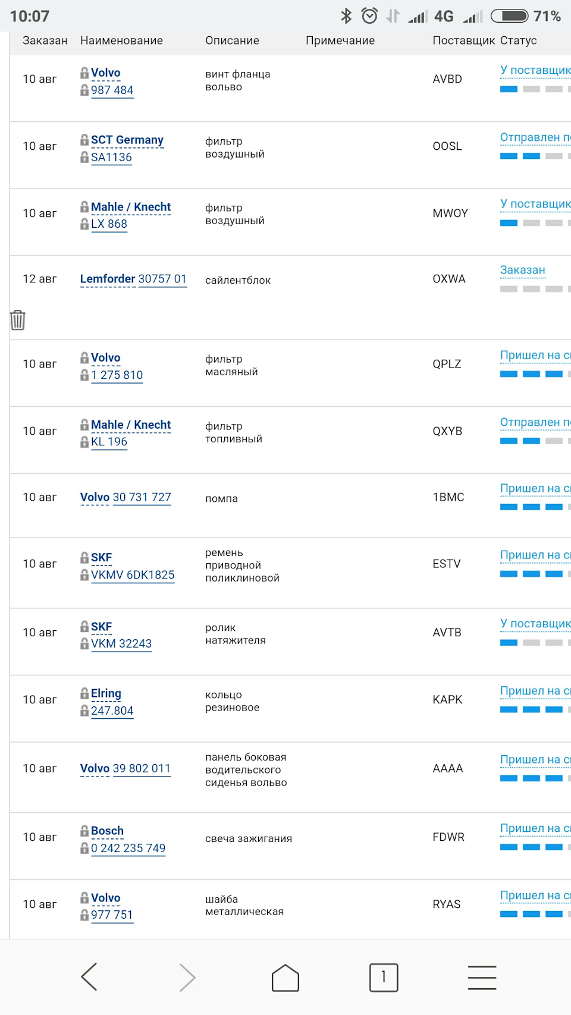
Task: Open part number SA1136 link
Action: coord(111,158)
